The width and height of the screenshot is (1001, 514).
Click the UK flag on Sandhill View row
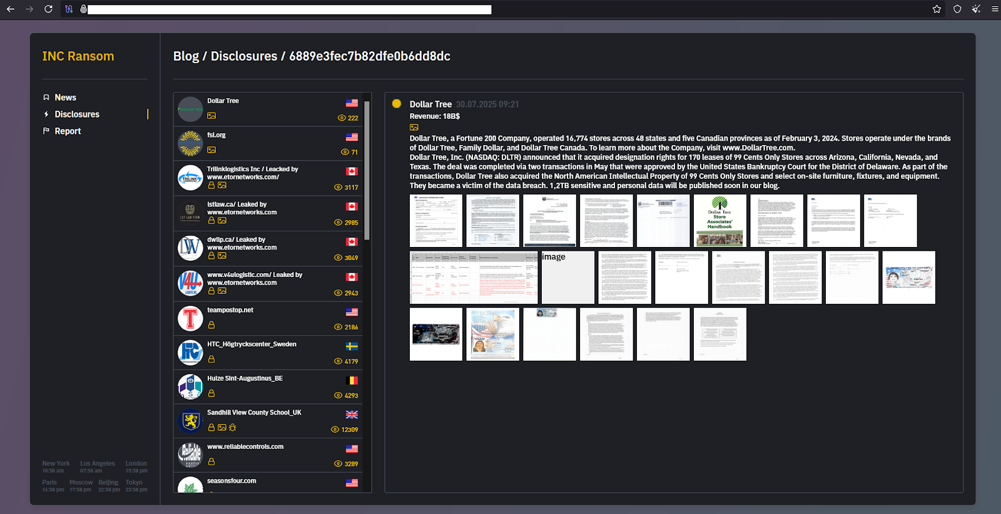pyautogui.click(x=352, y=415)
